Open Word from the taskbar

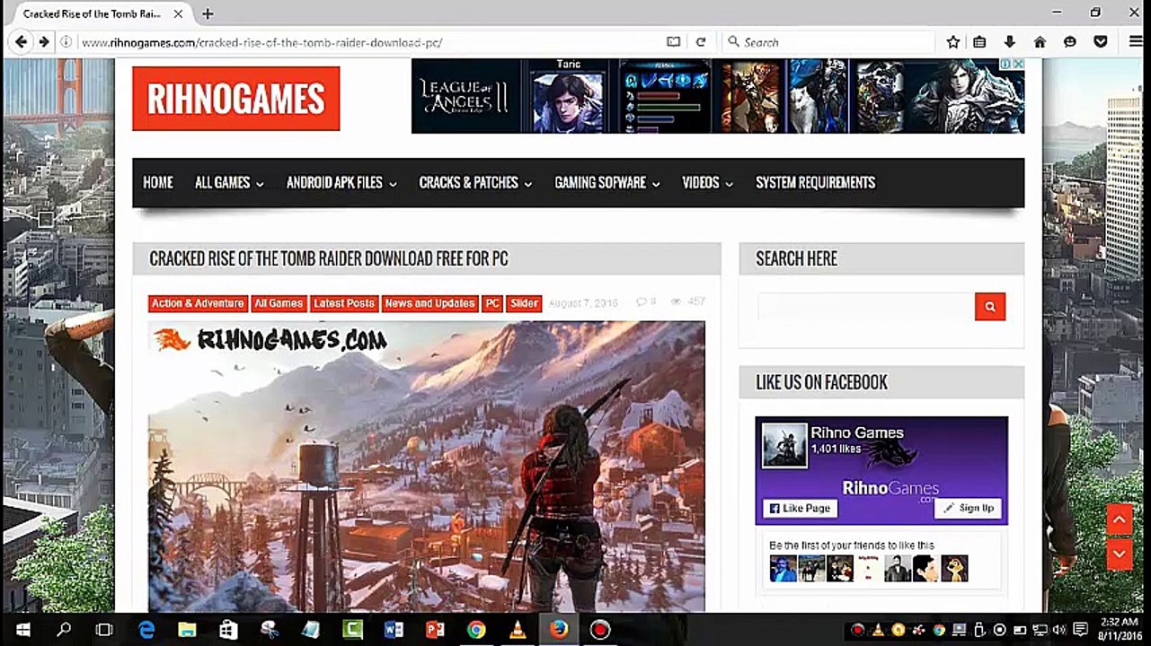click(x=394, y=630)
